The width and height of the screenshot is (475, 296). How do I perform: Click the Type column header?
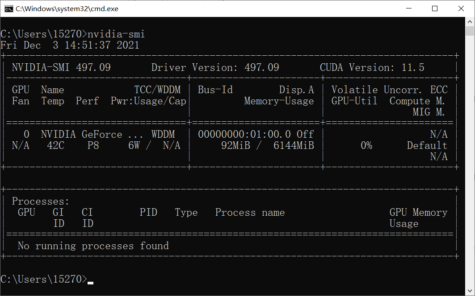[186, 213]
